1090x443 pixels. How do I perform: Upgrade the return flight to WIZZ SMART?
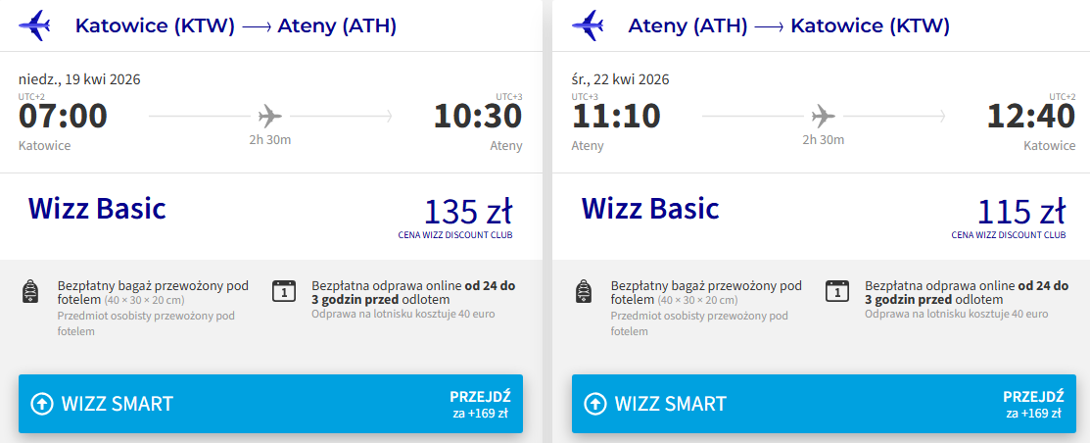(x=824, y=404)
